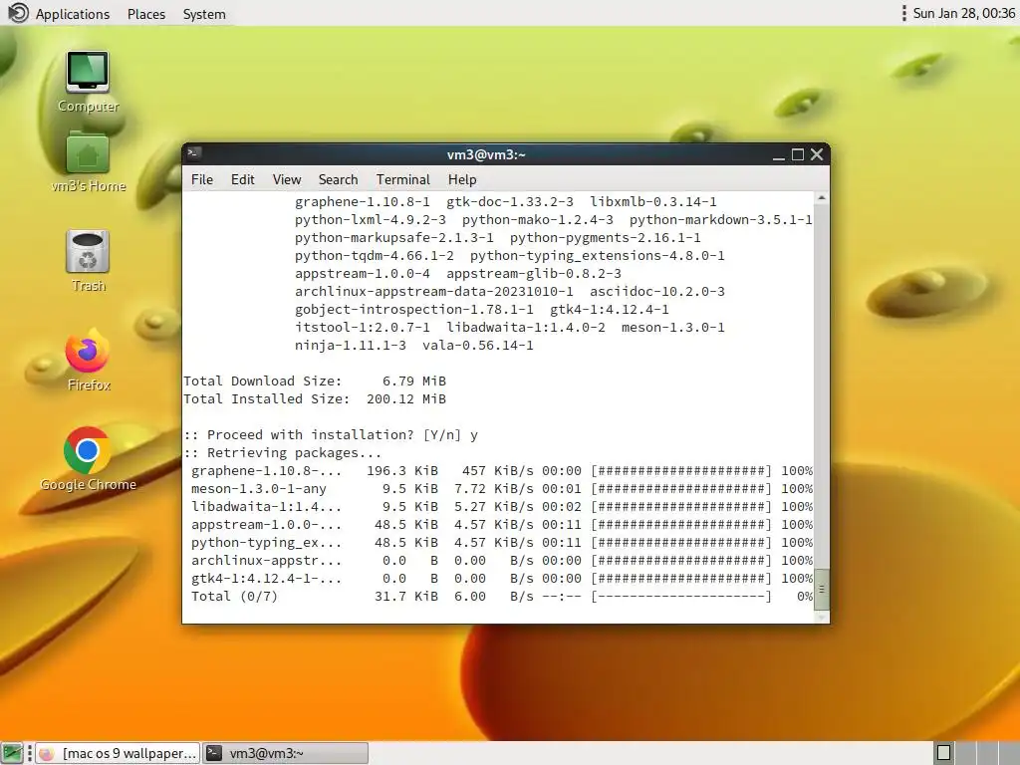This screenshot has height=765, width=1020.
Task: Click the 'libxmlb-0.3.14-1' package name
Action: pyautogui.click(x=653, y=201)
